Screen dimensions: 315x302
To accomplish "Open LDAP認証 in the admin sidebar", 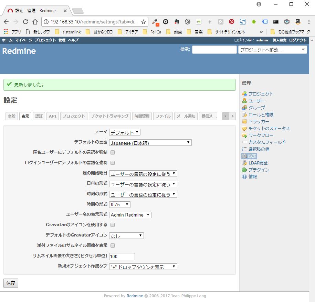I will pyautogui.click(x=258, y=163).
